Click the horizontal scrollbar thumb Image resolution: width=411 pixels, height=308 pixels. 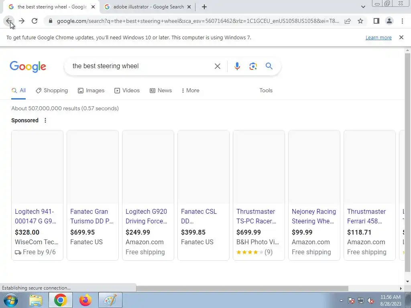coord(242,288)
